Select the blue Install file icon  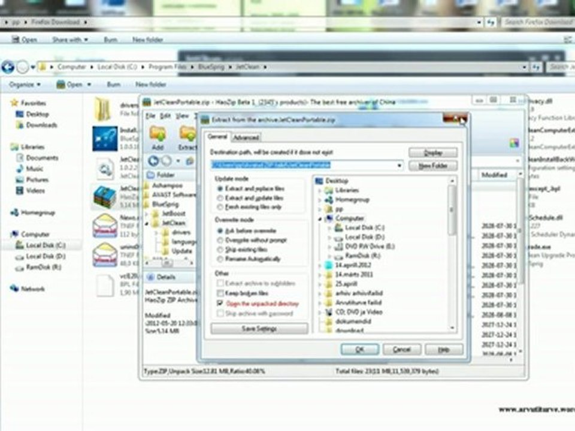pyautogui.click(x=105, y=138)
